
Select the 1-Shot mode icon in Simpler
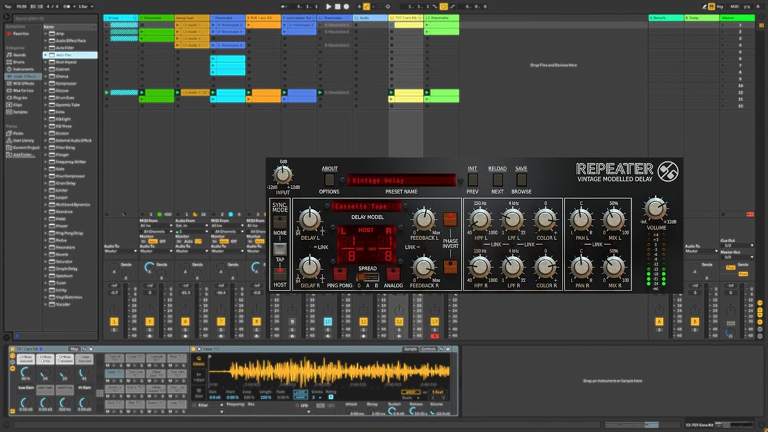point(198,376)
